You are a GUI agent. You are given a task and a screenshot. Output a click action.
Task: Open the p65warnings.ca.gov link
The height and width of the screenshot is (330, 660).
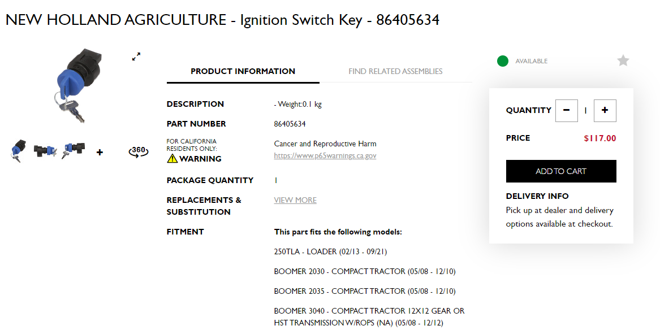pyautogui.click(x=325, y=155)
